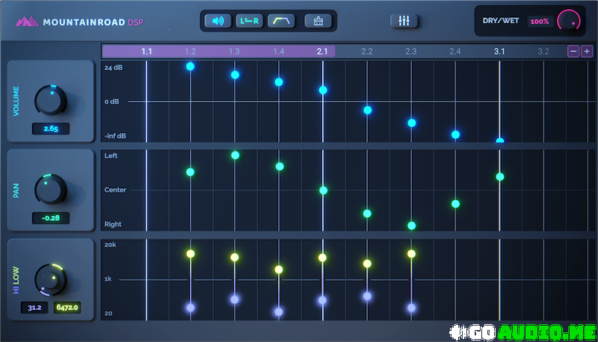
Task: Click the yellow high-cut point at step 1.3
Action: (235, 258)
